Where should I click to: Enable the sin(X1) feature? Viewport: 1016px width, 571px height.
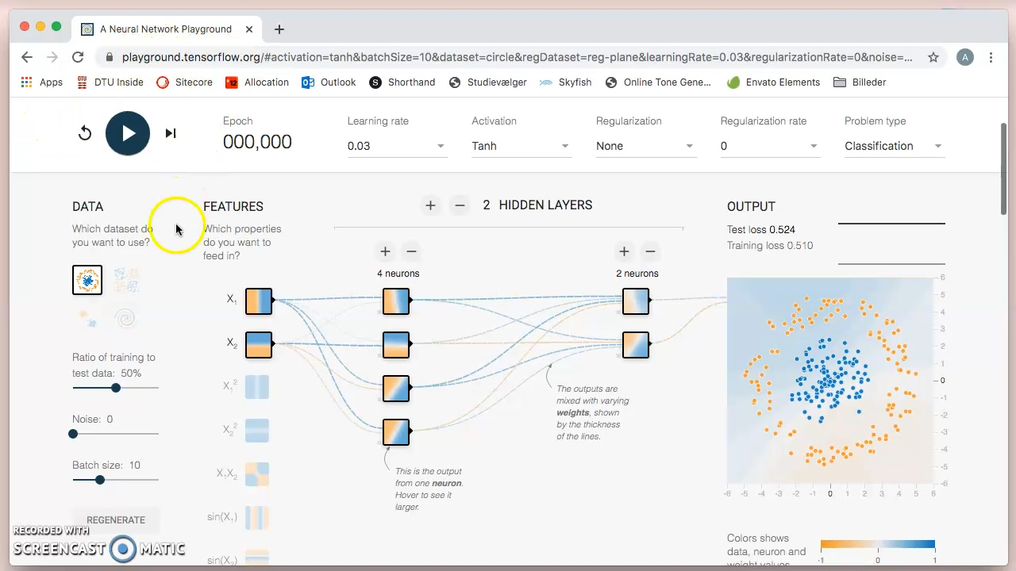(257, 518)
